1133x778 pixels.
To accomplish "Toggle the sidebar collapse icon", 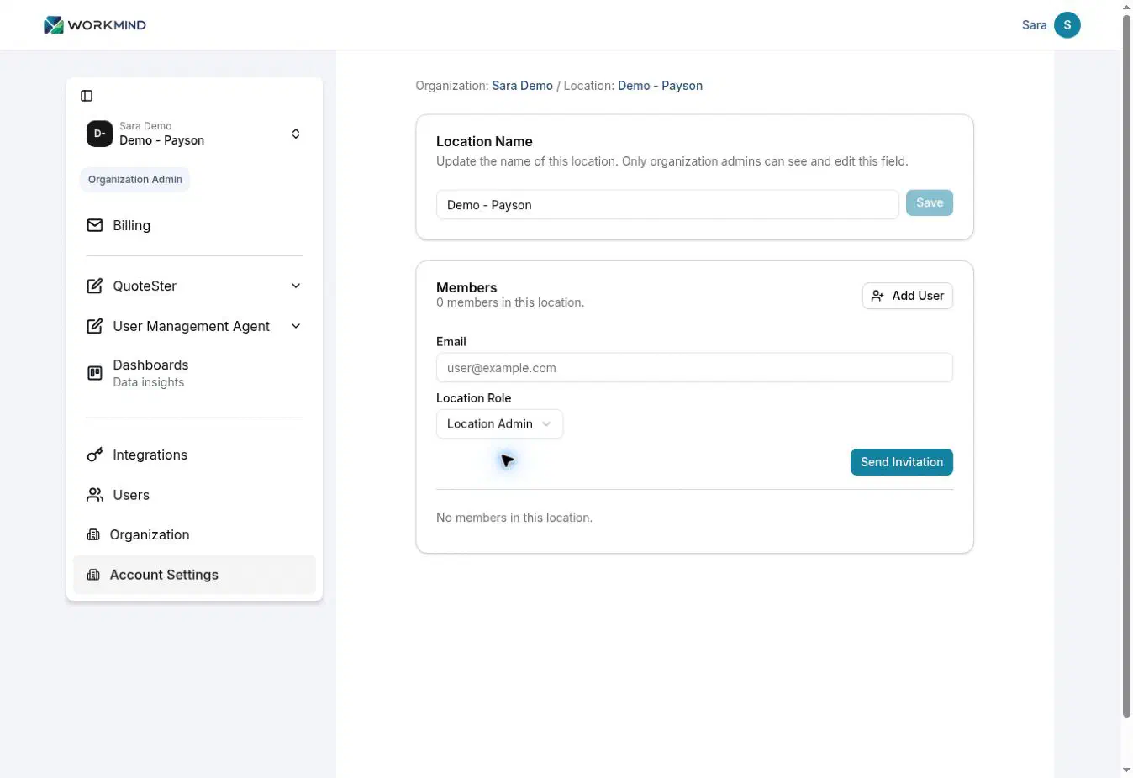I will (x=87, y=96).
